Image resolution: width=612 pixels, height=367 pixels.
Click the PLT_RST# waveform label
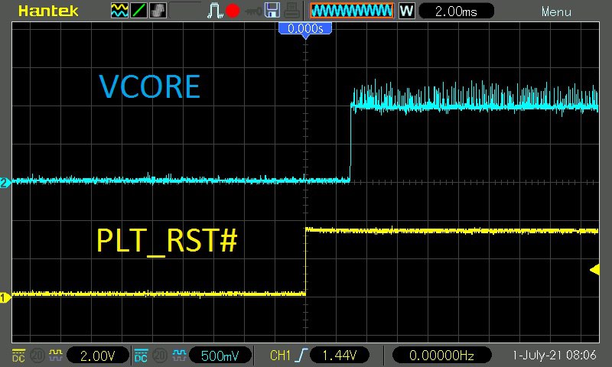(167, 241)
